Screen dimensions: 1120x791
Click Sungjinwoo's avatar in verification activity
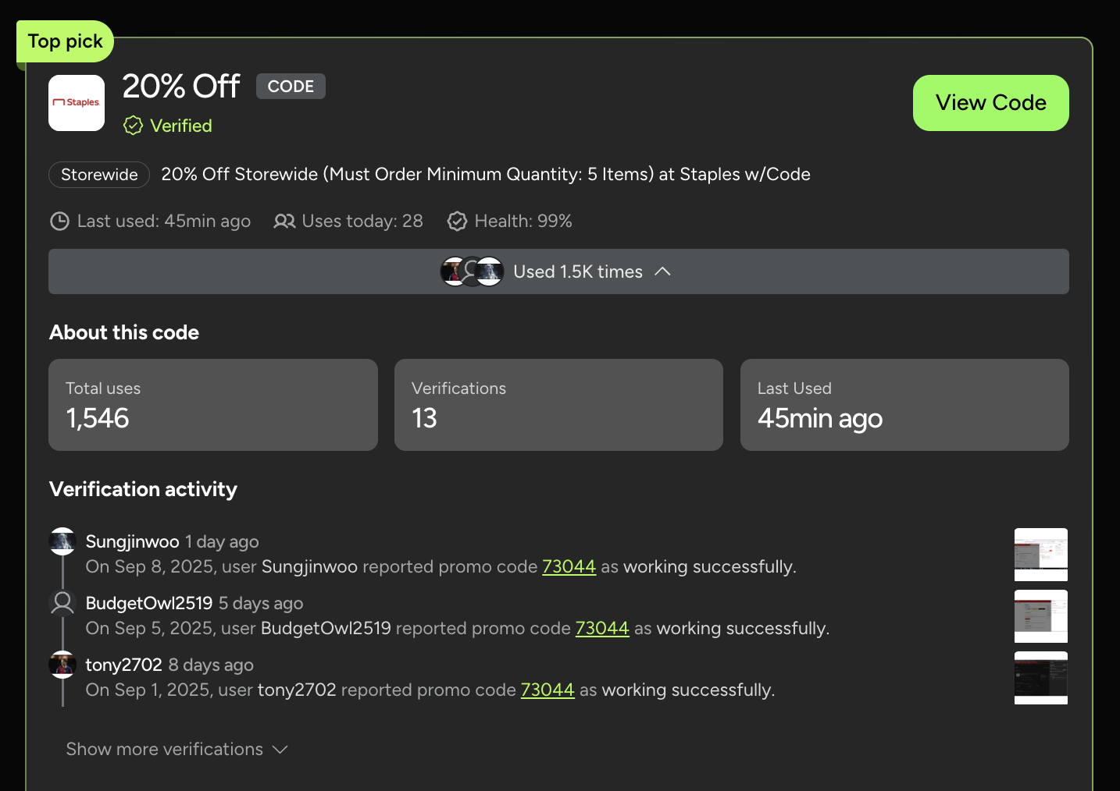[62, 541]
